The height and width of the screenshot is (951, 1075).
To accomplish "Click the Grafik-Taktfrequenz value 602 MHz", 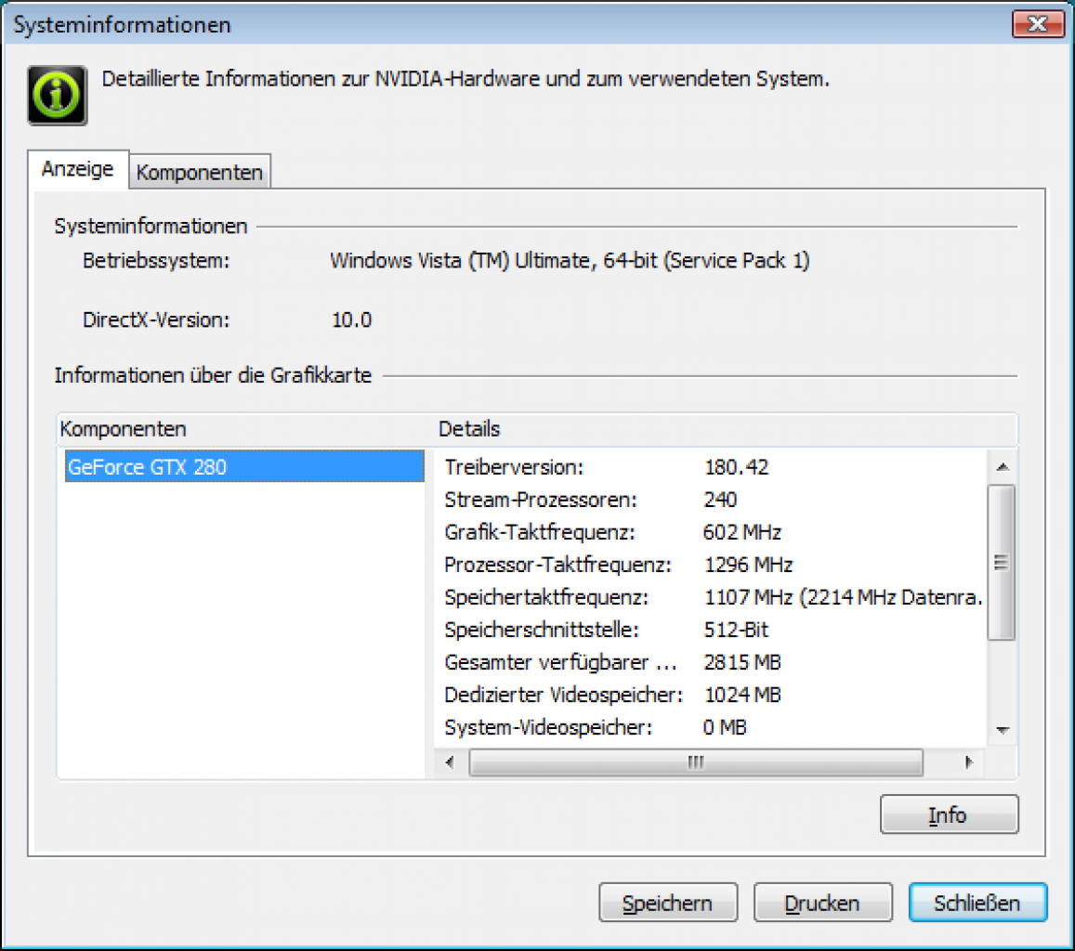I will (x=742, y=532).
